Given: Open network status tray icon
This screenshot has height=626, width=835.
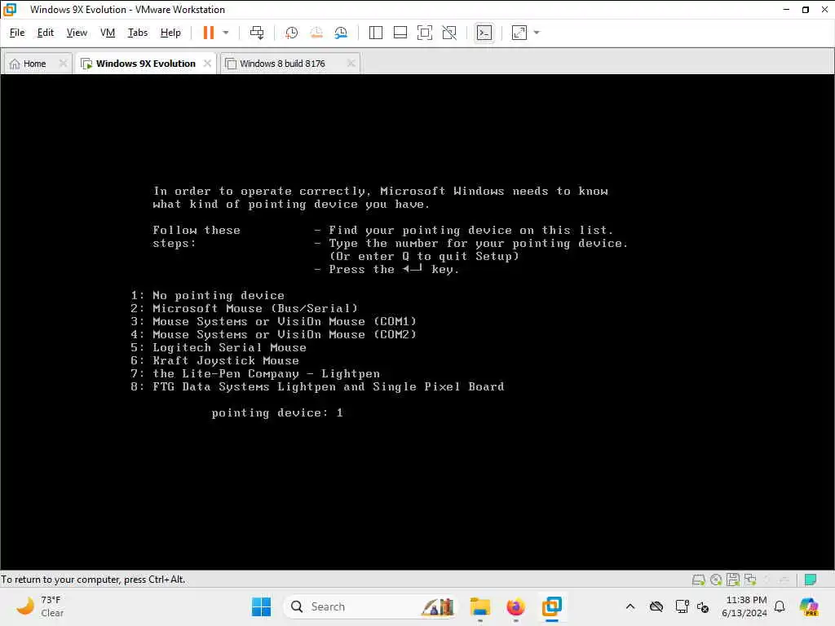Looking at the screenshot, I should tap(682, 606).
